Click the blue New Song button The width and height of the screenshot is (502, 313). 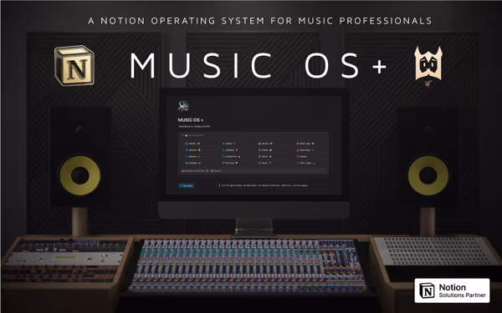(186, 185)
